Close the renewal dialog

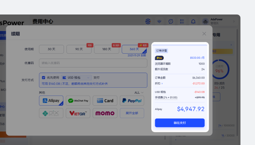(204, 34)
